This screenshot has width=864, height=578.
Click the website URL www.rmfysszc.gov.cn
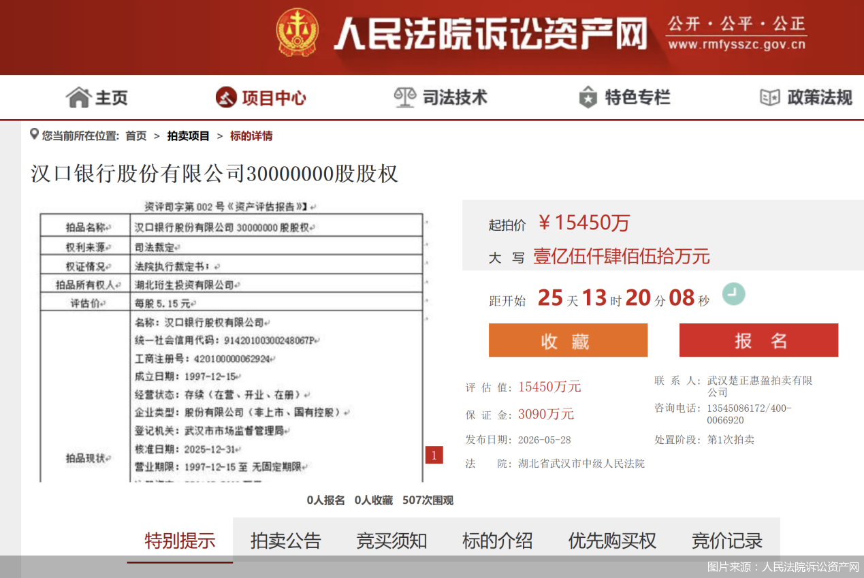click(737, 46)
